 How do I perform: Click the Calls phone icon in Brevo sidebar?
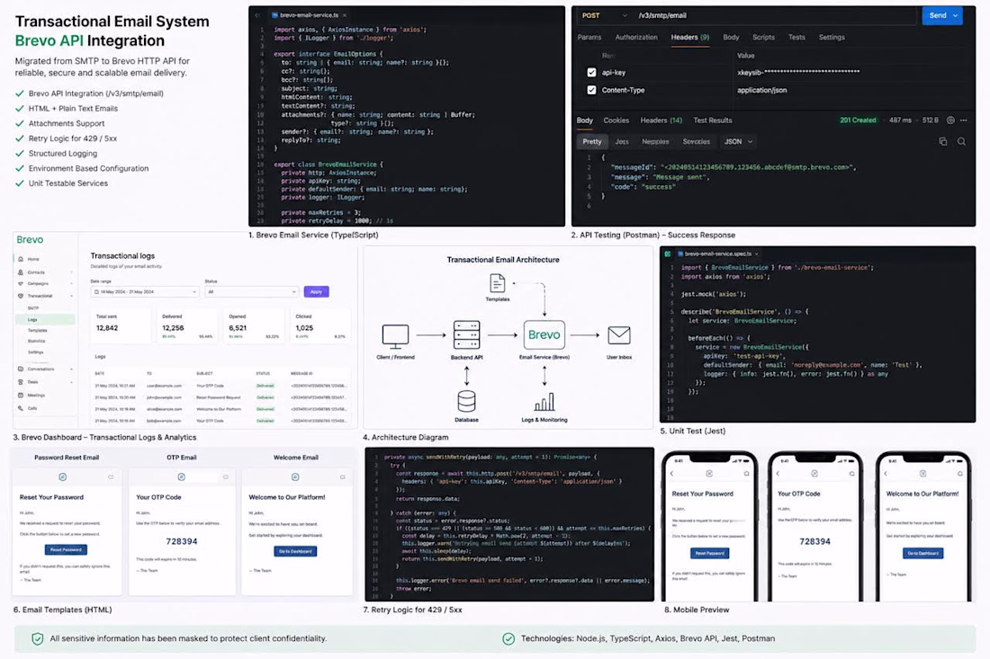coord(21,409)
